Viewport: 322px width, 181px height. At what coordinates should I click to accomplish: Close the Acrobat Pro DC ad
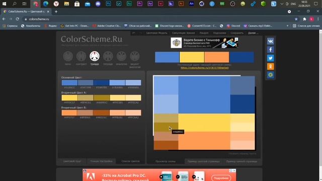(x=234, y=170)
